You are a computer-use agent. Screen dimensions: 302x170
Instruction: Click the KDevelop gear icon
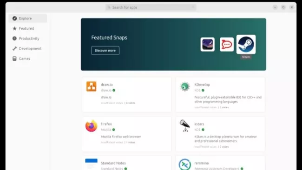[185, 86]
